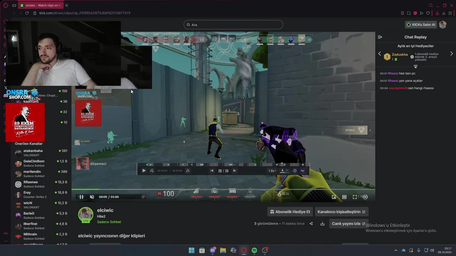Show hidden system tray icons

coord(395,250)
